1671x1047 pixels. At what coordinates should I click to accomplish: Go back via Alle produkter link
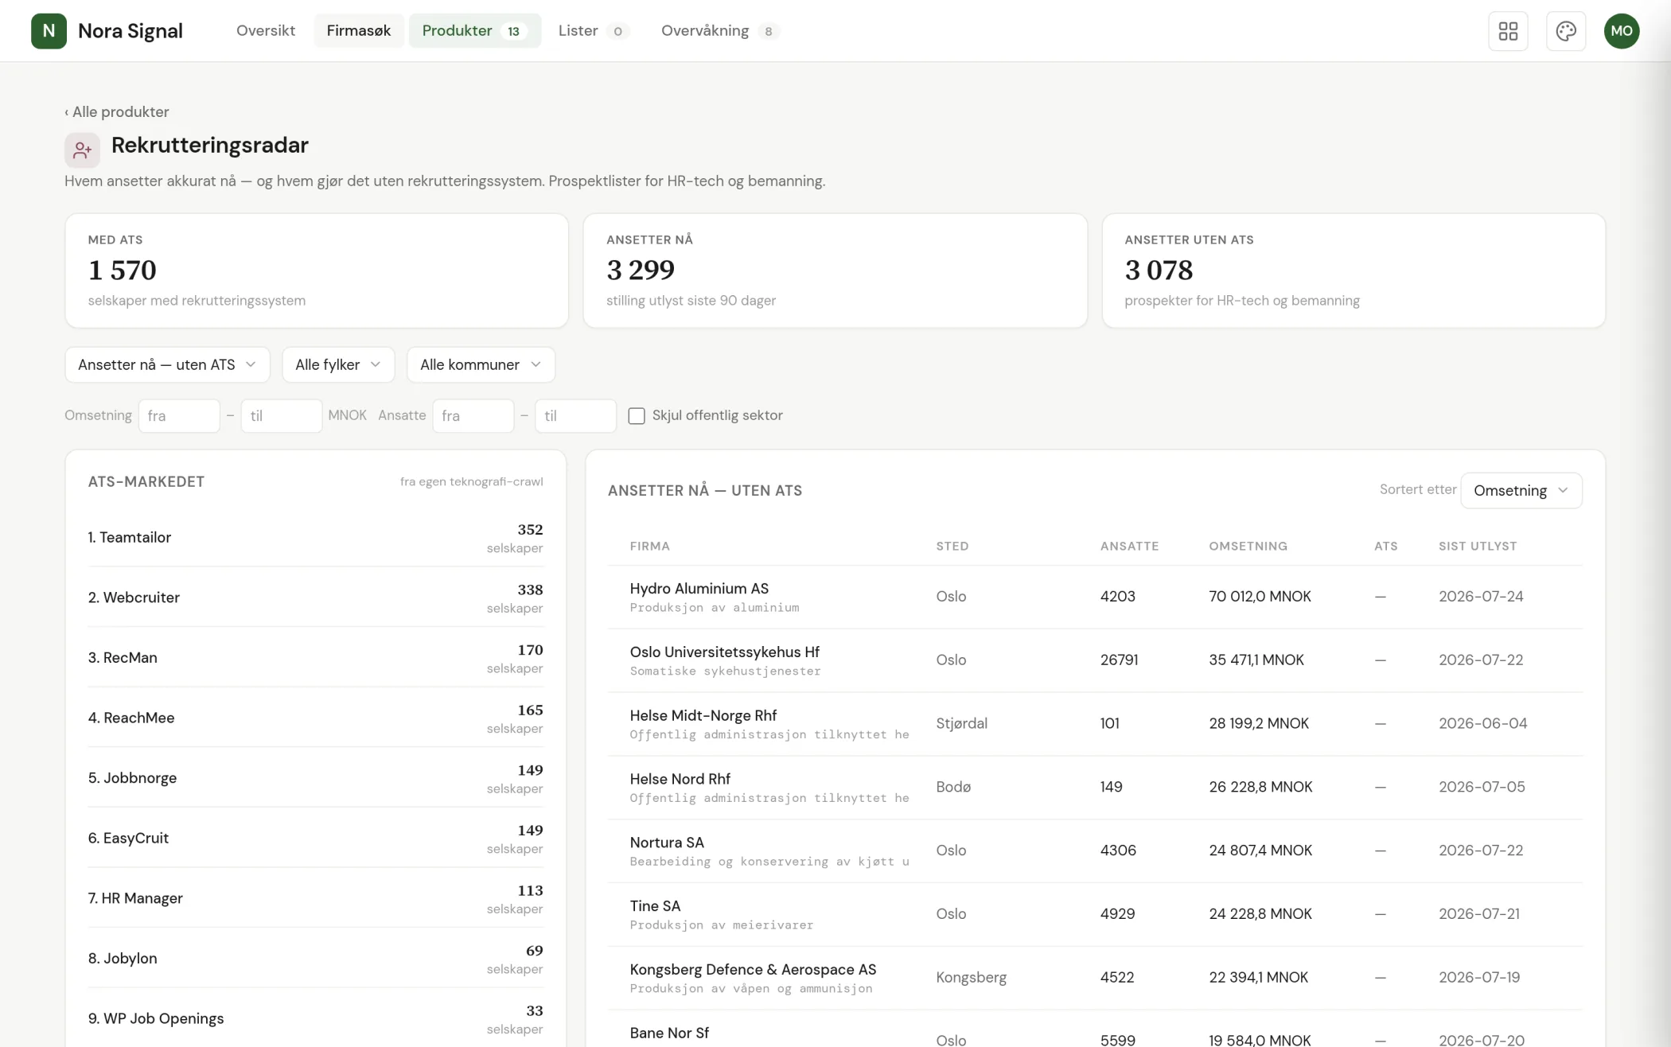tap(117, 111)
